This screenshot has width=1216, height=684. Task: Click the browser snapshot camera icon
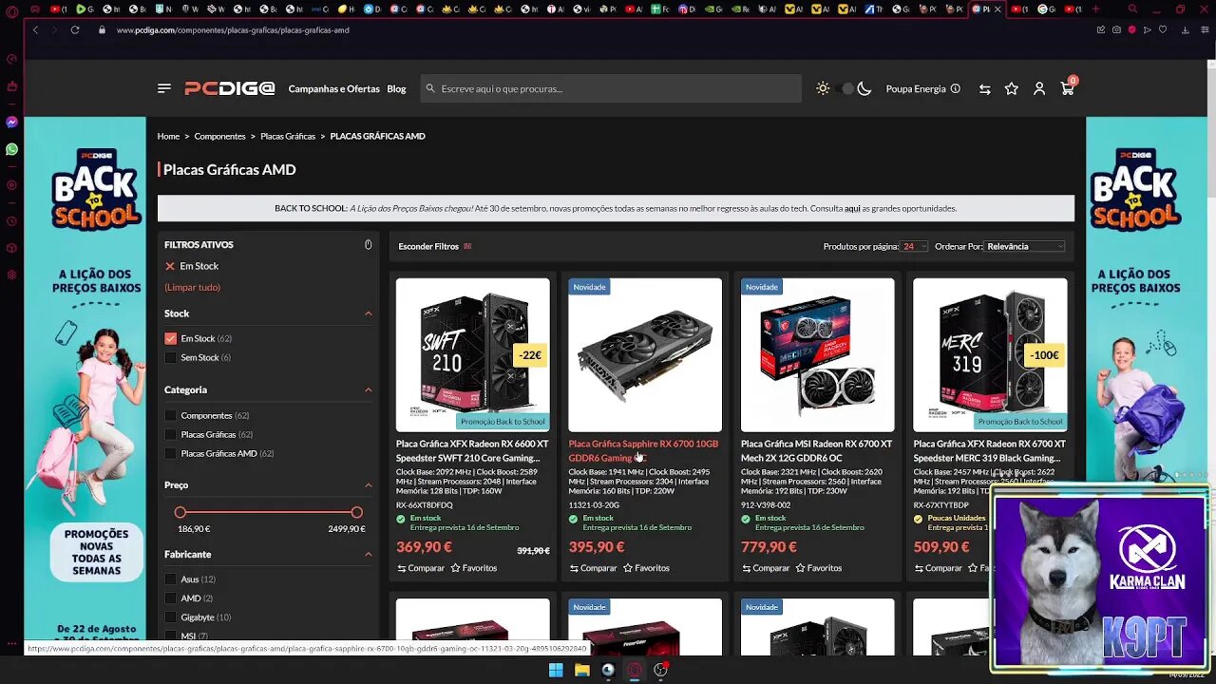coord(1116,29)
